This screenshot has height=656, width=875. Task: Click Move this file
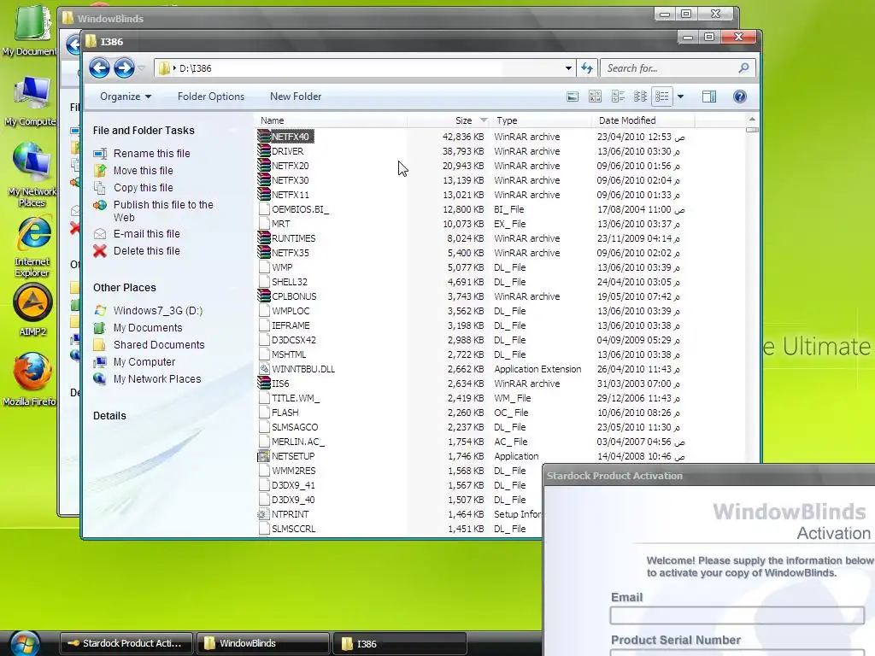[x=143, y=171]
